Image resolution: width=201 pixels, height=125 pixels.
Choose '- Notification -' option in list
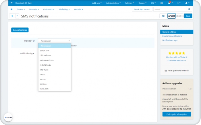click(x=55, y=46)
